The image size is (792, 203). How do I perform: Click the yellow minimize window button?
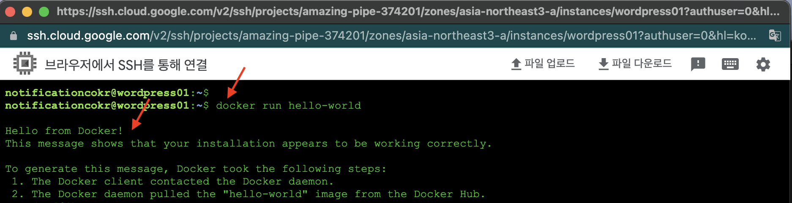[27, 12]
